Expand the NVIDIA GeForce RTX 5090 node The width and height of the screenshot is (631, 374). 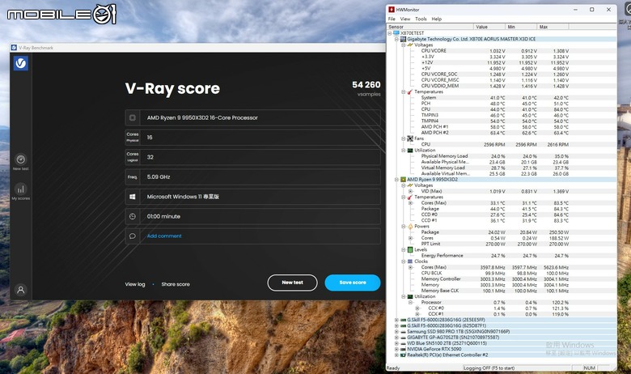[396, 349]
